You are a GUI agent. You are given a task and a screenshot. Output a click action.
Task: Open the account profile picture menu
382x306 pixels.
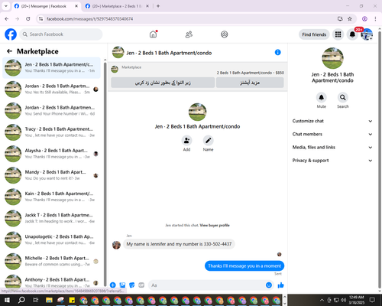(367, 34)
